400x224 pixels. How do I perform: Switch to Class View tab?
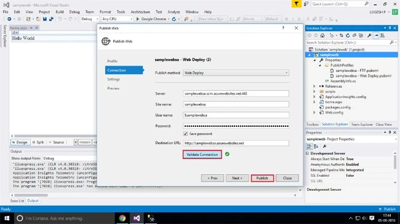(x=383, y=125)
